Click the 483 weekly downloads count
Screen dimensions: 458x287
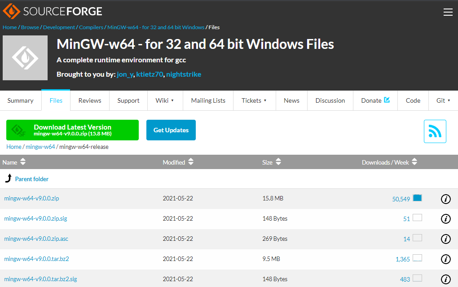[405, 279]
